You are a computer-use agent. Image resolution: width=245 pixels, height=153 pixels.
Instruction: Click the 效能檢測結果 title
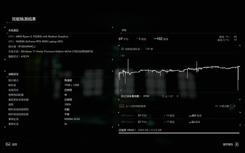click(24, 19)
